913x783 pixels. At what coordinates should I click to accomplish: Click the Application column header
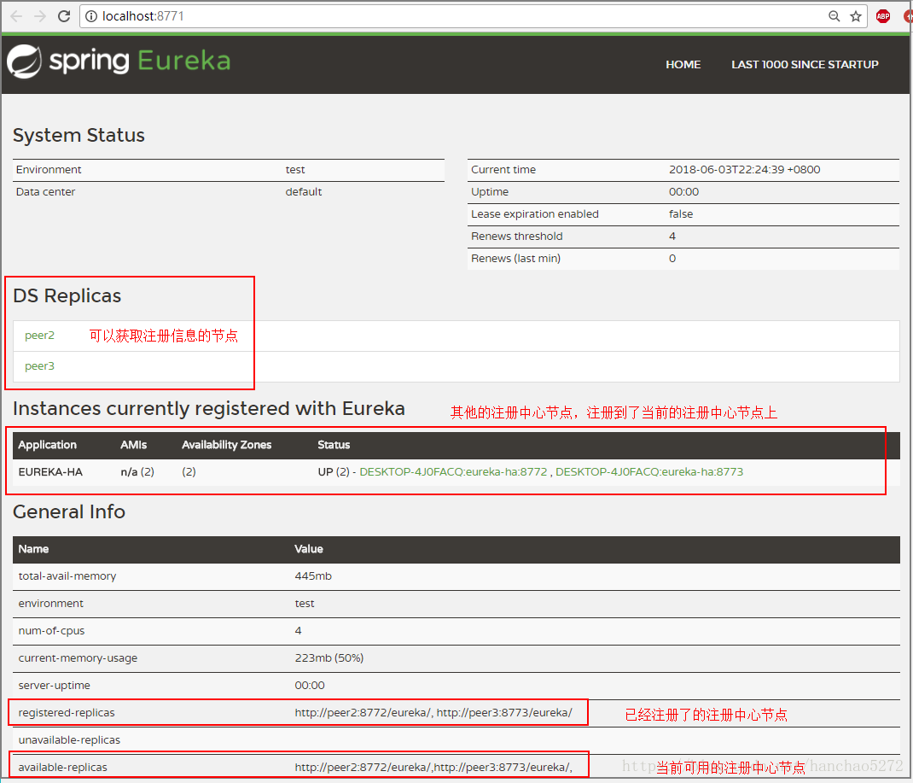click(47, 445)
